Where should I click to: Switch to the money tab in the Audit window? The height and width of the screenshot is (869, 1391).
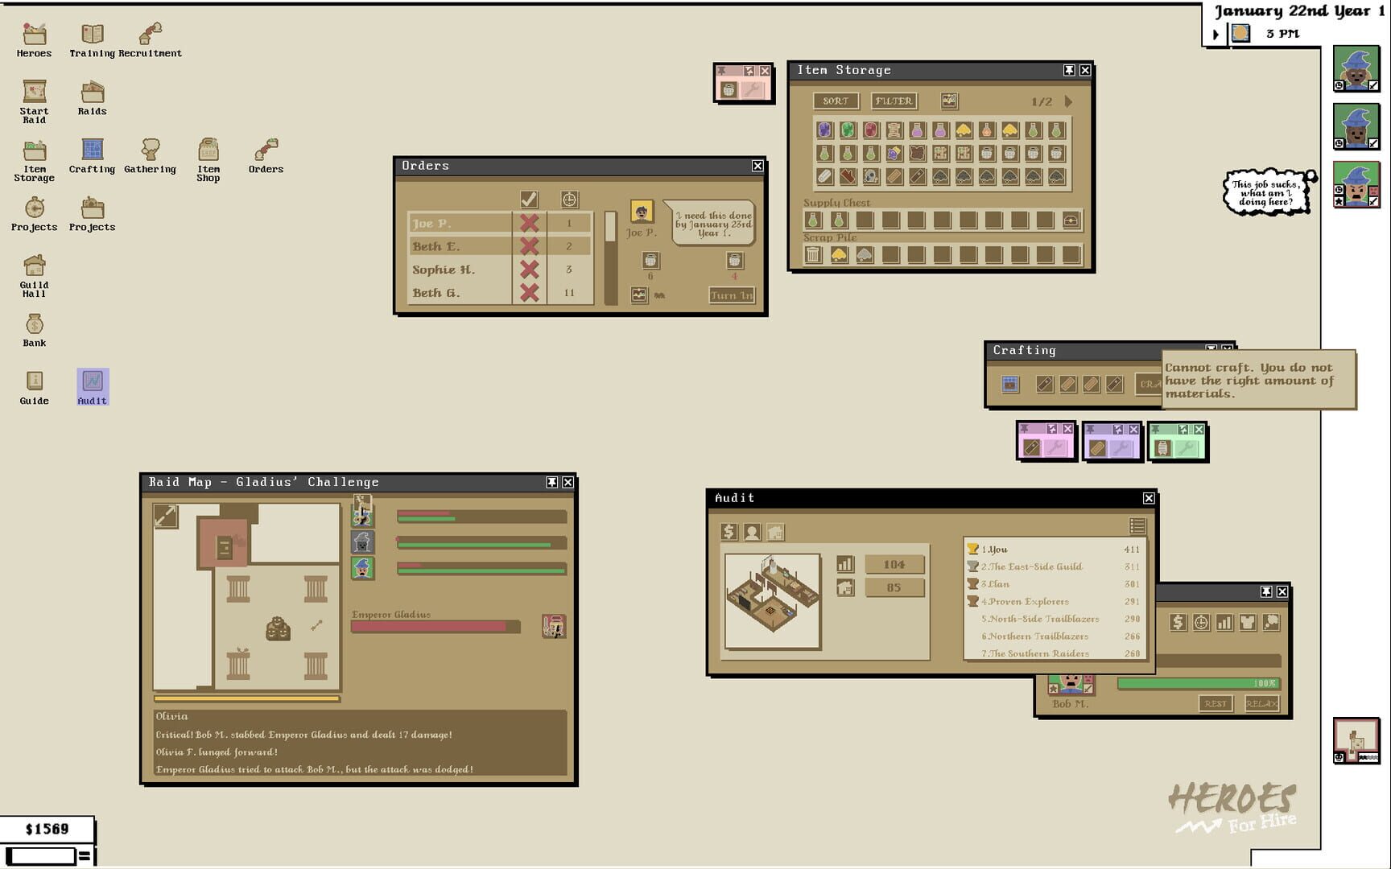pyautogui.click(x=729, y=532)
